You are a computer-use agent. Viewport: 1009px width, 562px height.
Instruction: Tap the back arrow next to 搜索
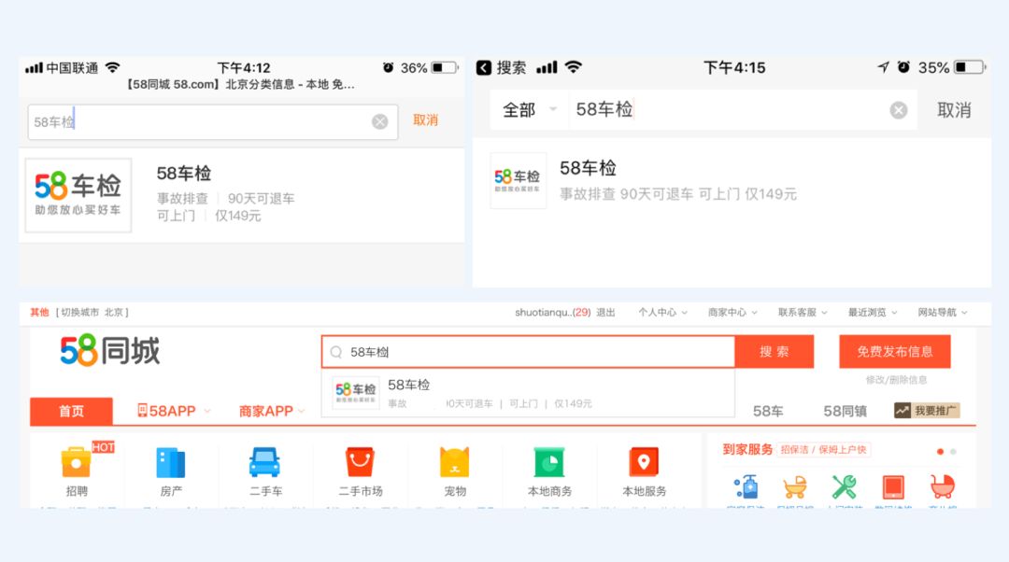tap(484, 67)
